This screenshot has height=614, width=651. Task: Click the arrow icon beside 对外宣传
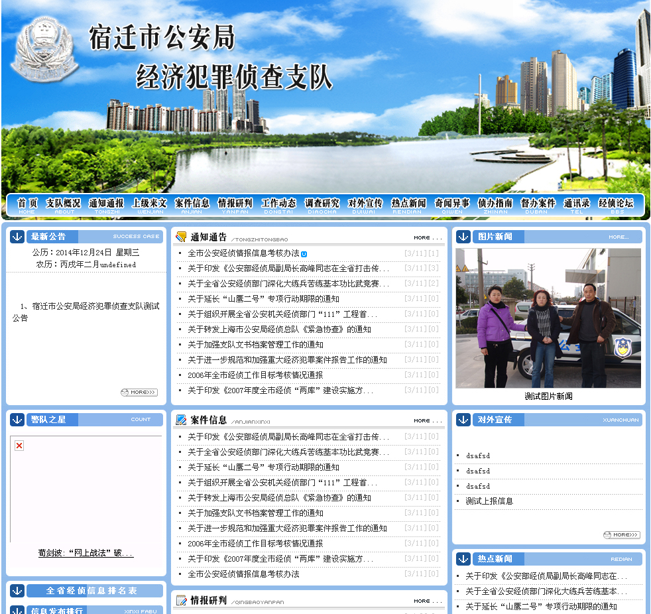pyautogui.click(x=463, y=420)
